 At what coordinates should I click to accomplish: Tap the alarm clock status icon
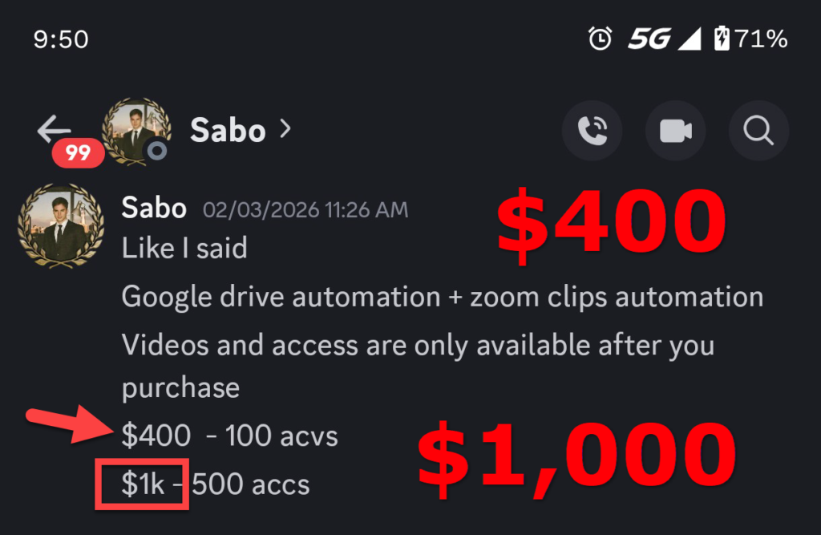click(600, 39)
